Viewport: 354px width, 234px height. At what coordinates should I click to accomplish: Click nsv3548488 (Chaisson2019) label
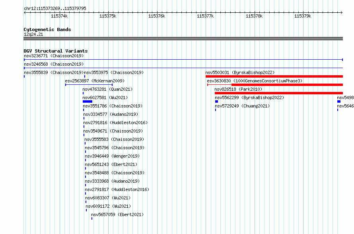tap(115, 173)
